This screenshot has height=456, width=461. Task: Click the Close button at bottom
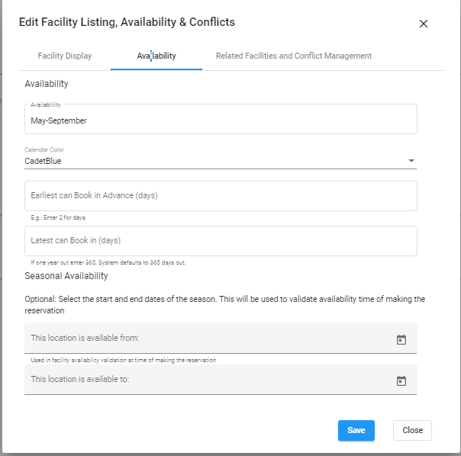pyautogui.click(x=412, y=430)
